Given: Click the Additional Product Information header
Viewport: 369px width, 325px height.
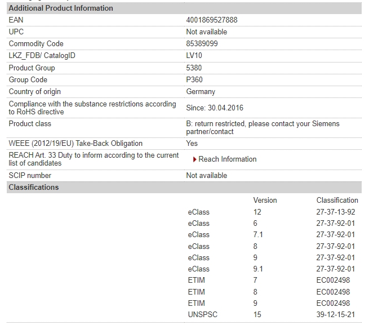Looking at the screenshot, I should 184,8.
